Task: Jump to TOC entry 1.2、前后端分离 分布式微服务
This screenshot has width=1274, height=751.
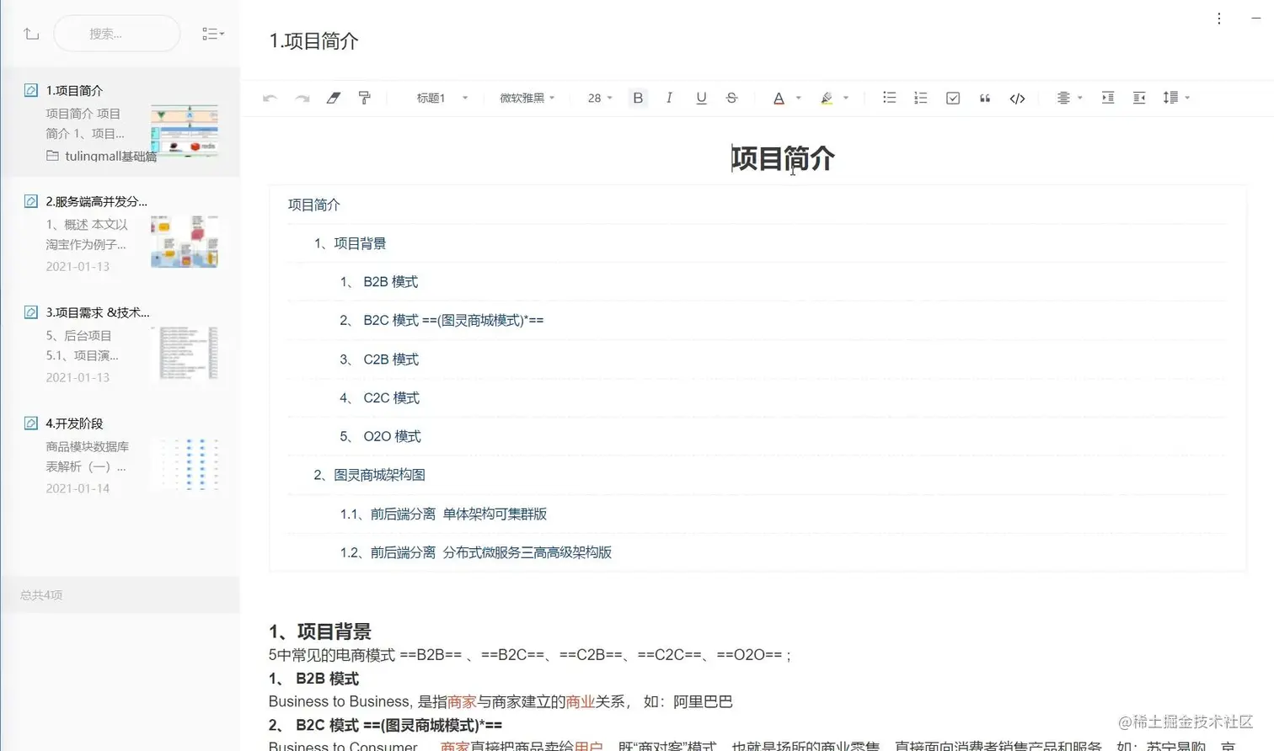Action: [476, 552]
